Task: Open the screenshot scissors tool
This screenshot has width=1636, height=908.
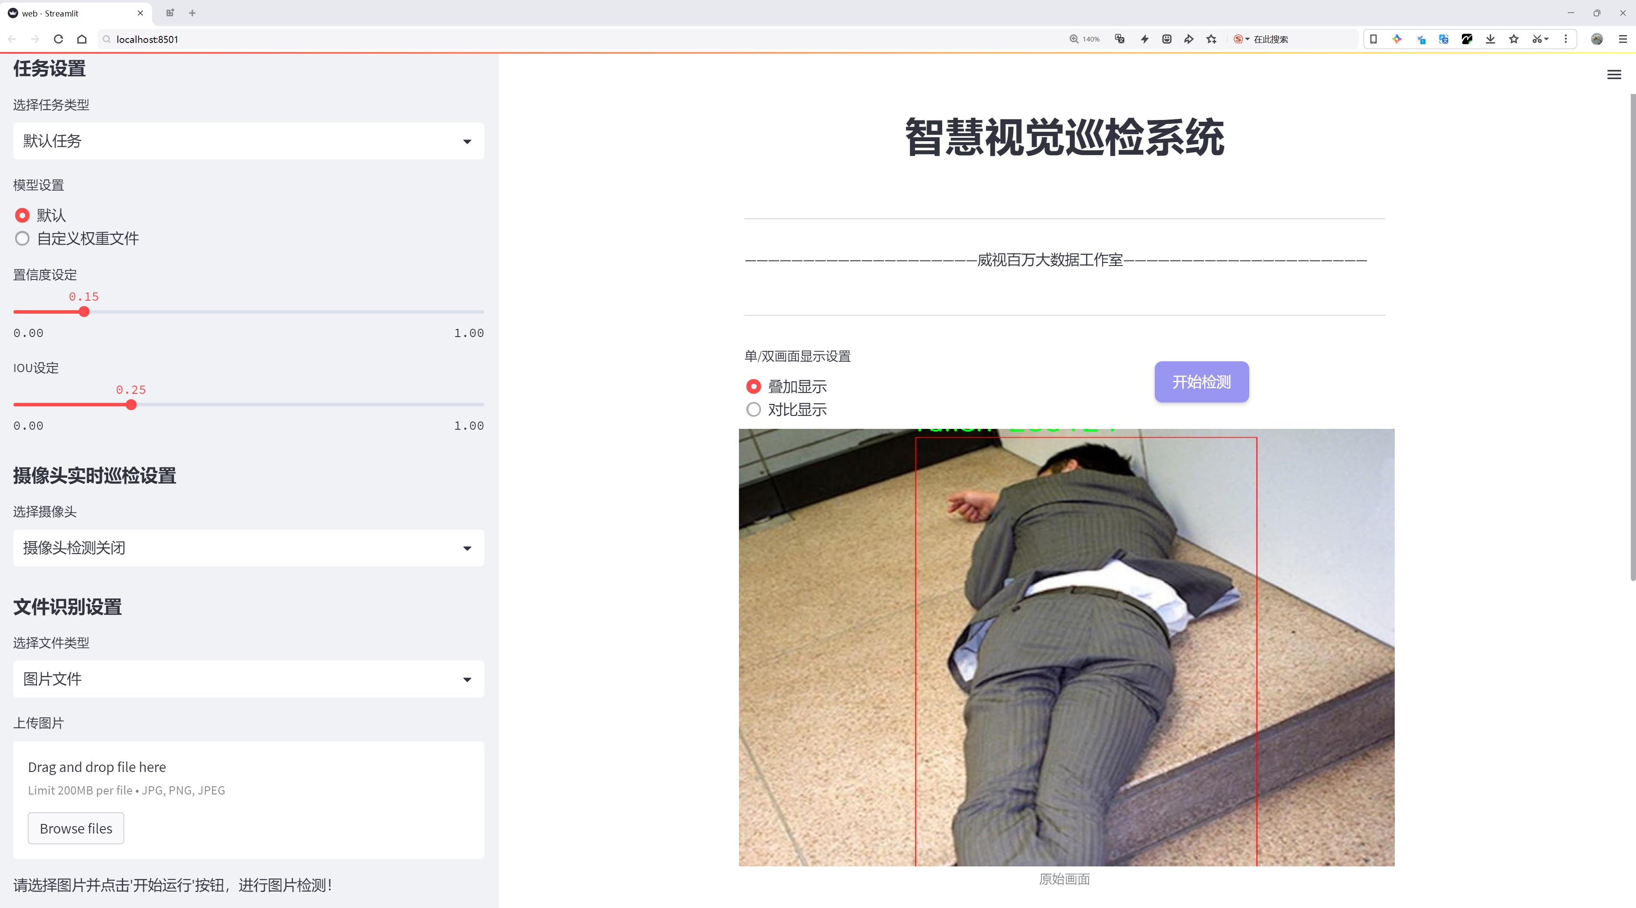Action: [1536, 39]
